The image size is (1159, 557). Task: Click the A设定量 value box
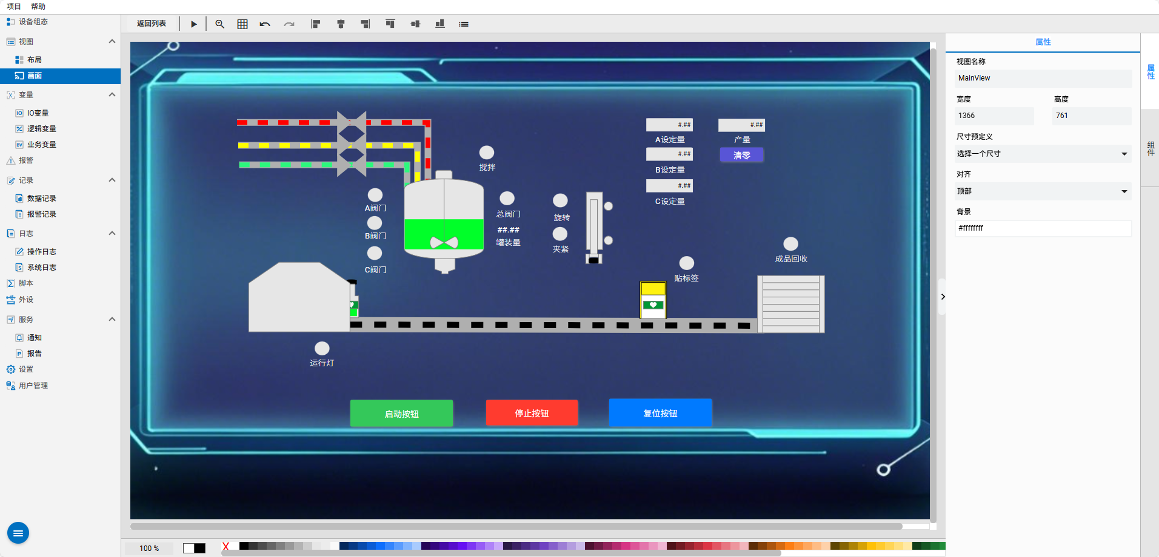669,125
